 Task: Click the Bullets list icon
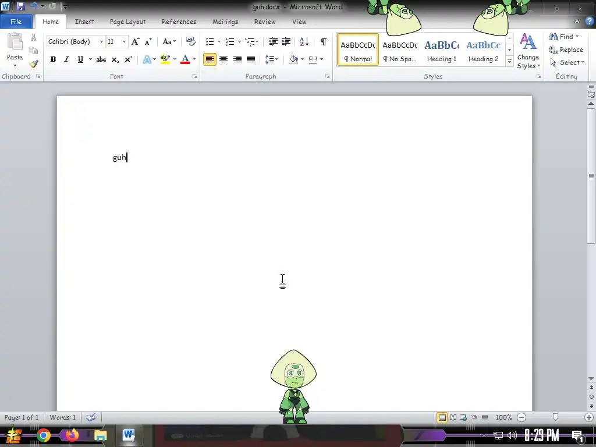210,41
